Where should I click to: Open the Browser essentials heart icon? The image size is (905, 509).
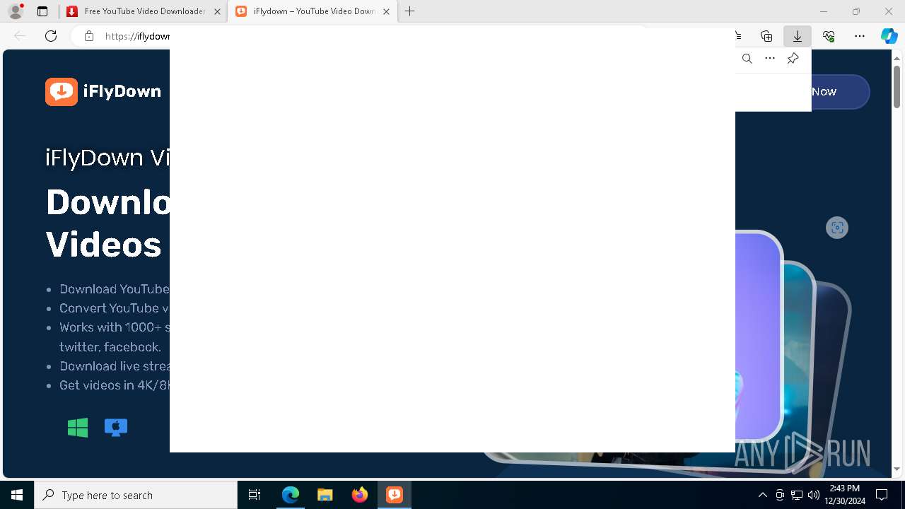(x=829, y=36)
